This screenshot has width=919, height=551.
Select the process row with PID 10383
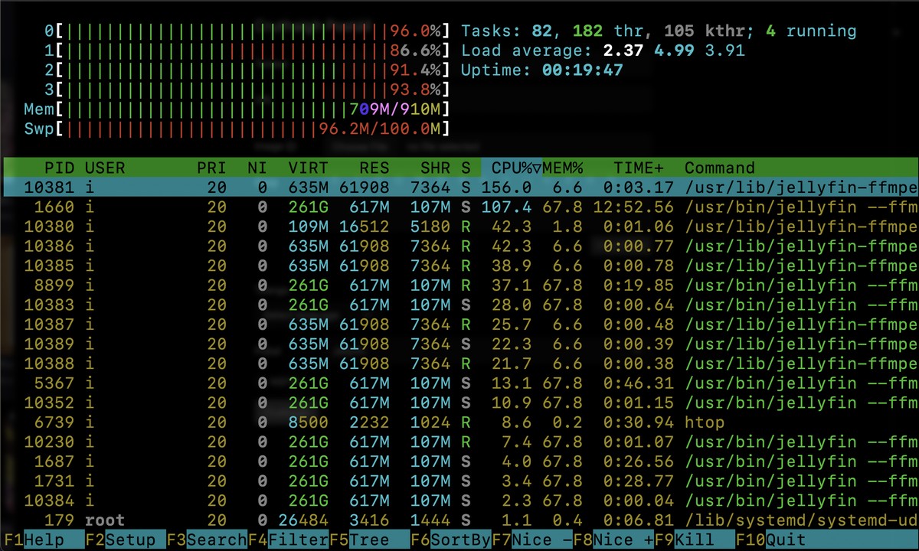459,305
